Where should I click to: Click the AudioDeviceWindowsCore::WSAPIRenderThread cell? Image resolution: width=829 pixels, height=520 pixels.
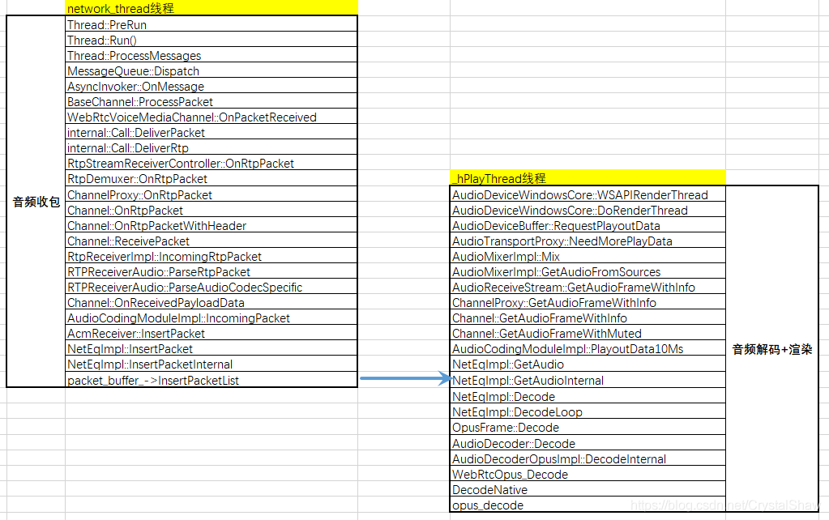tap(587, 195)
